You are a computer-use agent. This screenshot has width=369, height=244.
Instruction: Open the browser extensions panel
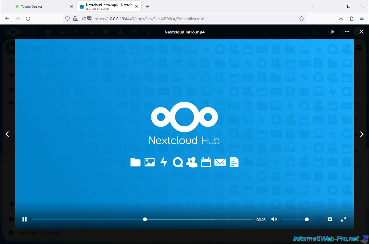[x=351, y=18]
